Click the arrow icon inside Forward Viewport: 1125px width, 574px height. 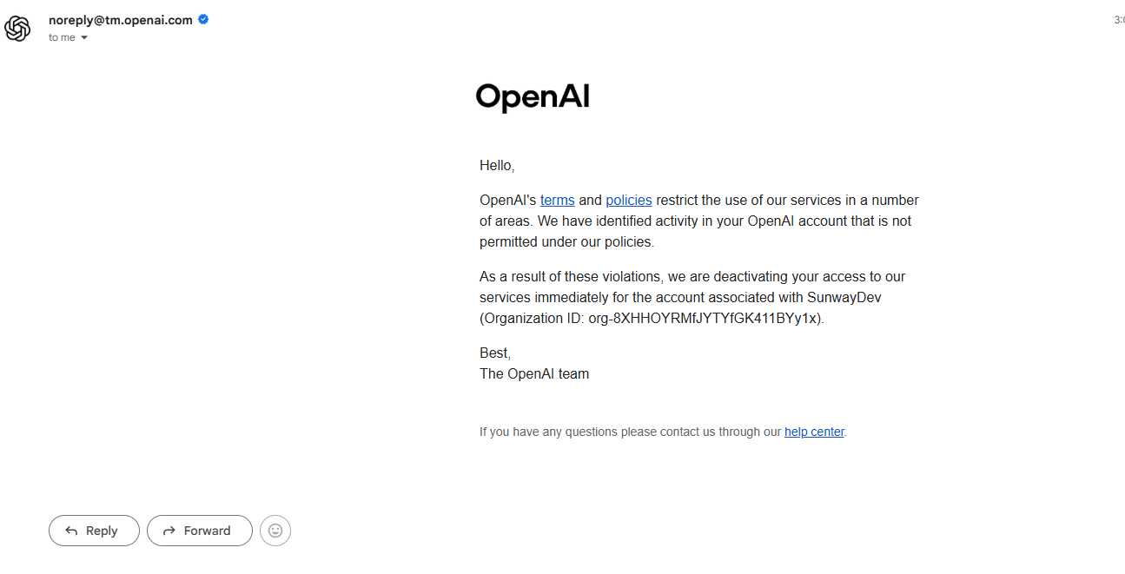click(x=169, y=531)
